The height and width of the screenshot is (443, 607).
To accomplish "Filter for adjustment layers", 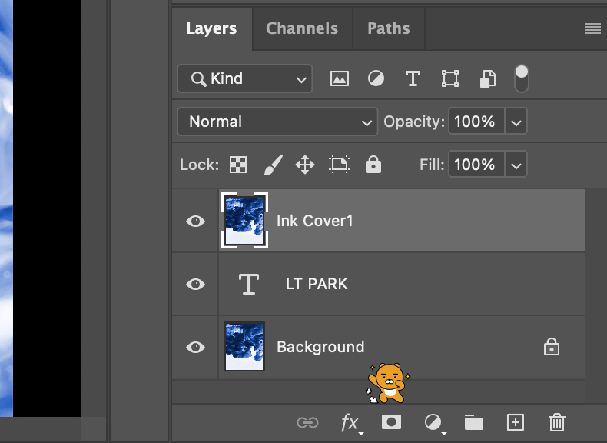I will (x=376, y=78).
